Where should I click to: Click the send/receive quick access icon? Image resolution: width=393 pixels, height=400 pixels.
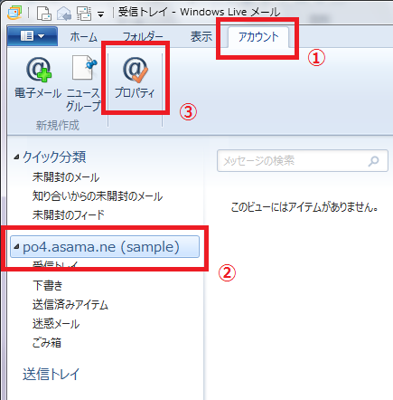84,13
